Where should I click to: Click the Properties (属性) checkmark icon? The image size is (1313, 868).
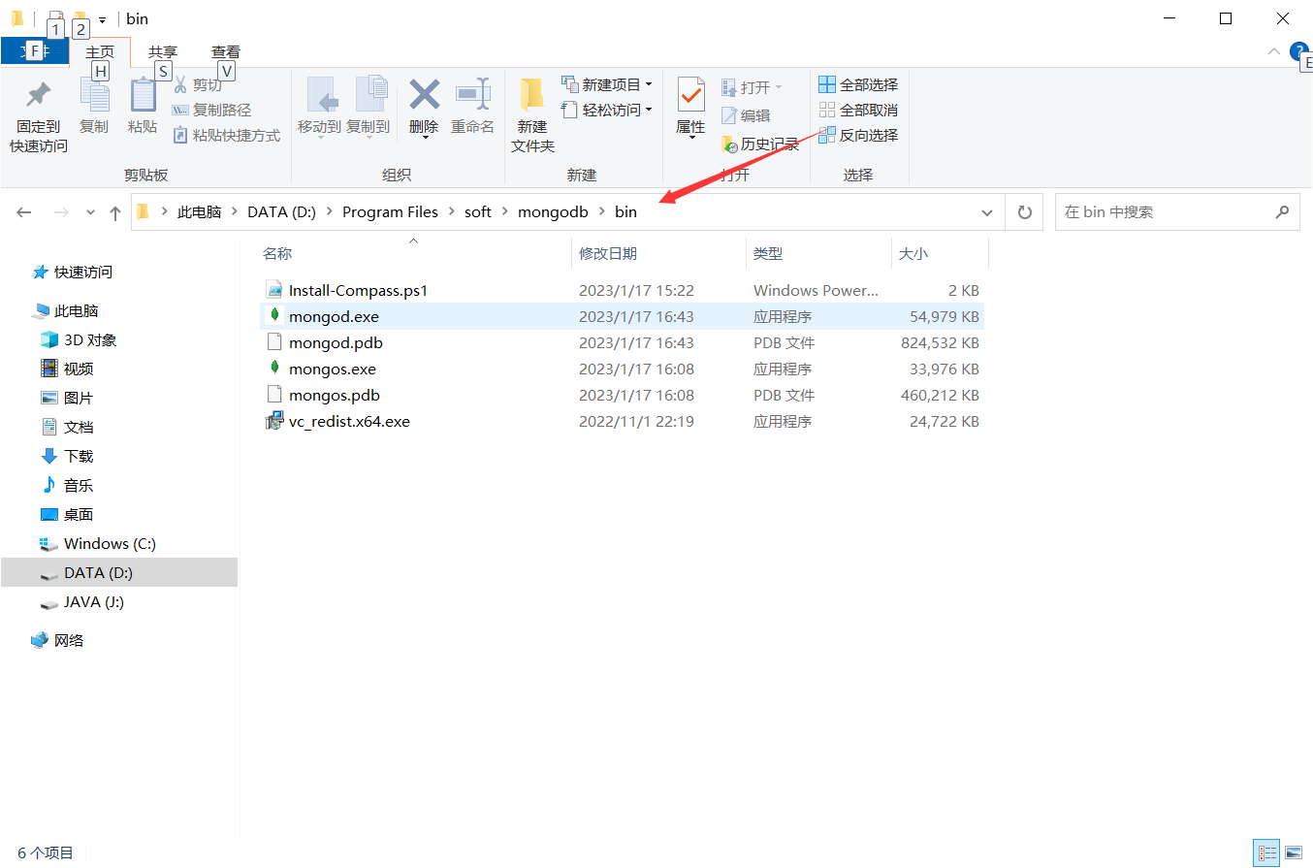690,95
